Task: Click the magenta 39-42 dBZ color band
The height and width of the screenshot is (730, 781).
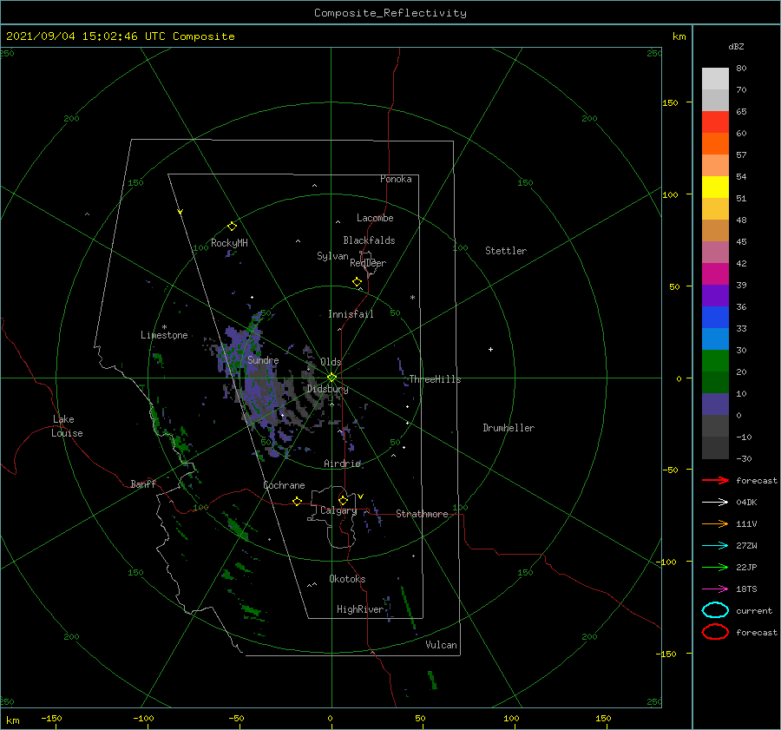Action: click(715, 274)
